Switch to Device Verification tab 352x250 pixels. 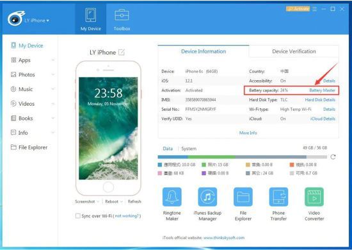(x=294, y=51)
